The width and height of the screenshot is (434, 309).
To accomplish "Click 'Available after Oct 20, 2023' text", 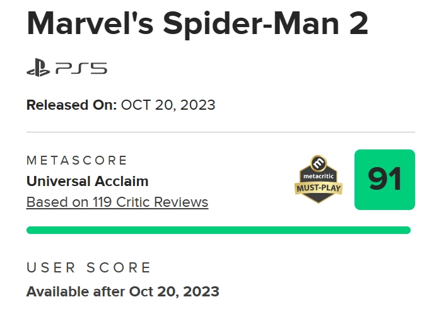I will [x=123, y=291].
